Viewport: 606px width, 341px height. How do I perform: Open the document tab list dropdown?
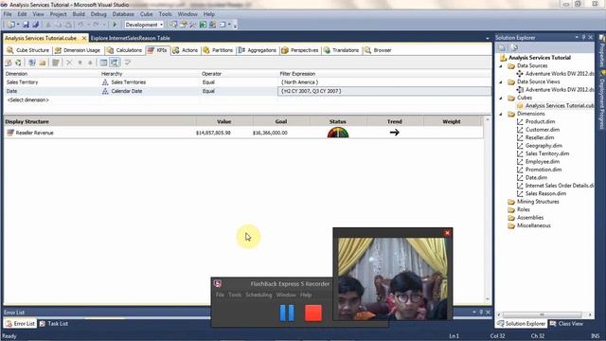(487, 38)
